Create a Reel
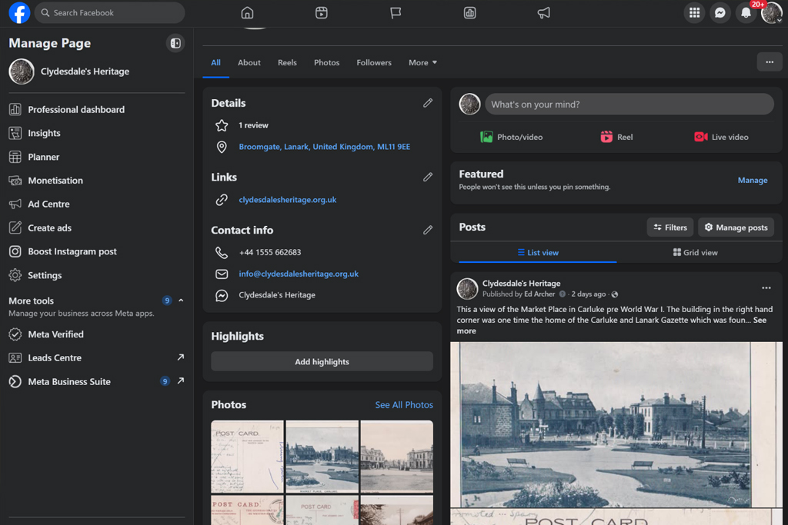The image size is (788, 525). pyautogui.click(x=616, y=137)
